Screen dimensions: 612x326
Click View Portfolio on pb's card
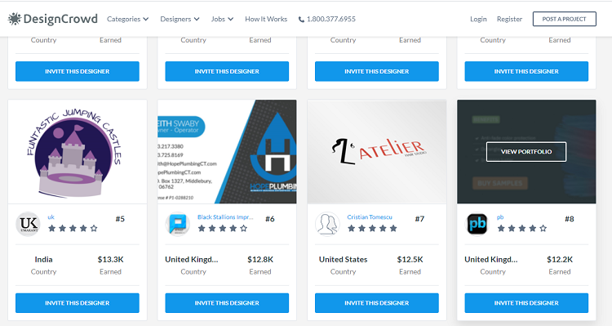[x=526, y=151]
